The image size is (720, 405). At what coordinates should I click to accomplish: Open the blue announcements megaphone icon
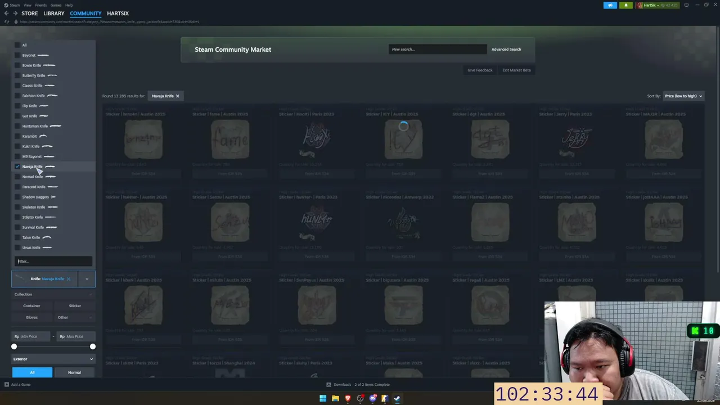pyautogui.click(x=610, y=5)
